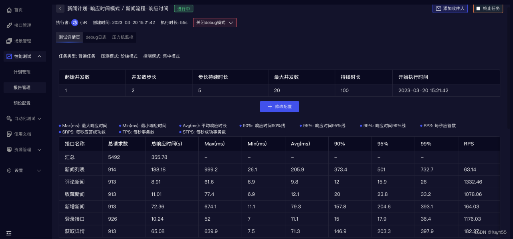Switch to the debug日志 tab

[x=96, y=37]
